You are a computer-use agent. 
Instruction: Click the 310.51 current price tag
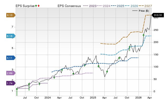click(158, 15)
